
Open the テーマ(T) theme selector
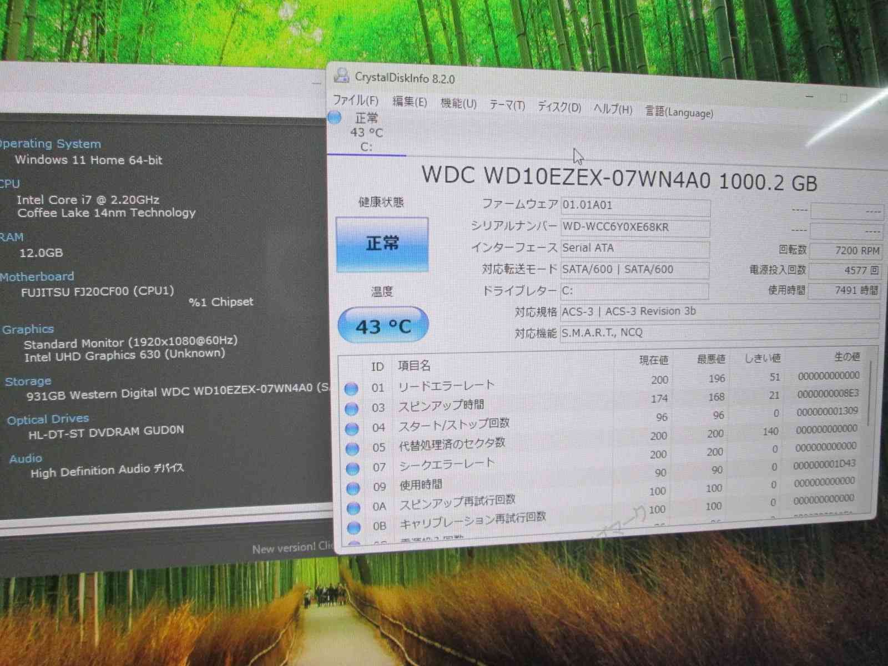pyautogui.click(x=508, y=105)
